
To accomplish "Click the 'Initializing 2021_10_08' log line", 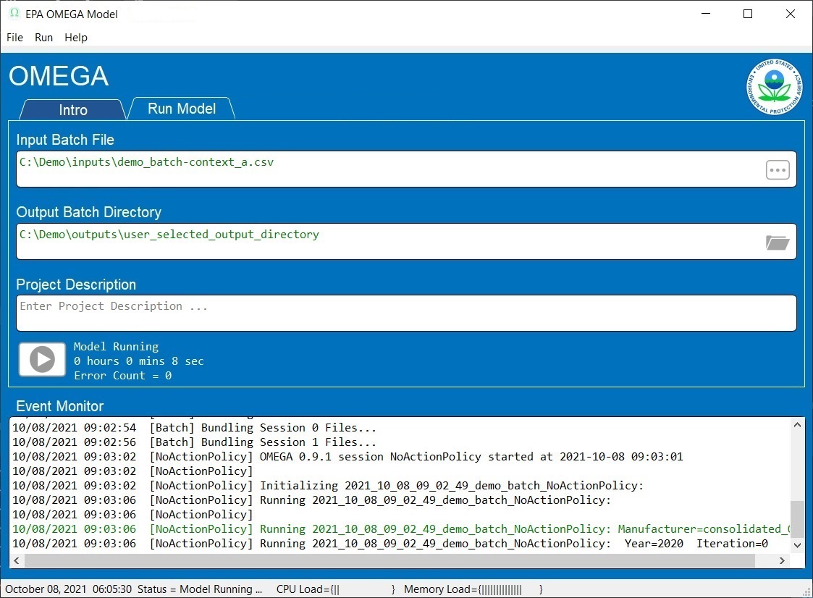I will pos(328,486).
